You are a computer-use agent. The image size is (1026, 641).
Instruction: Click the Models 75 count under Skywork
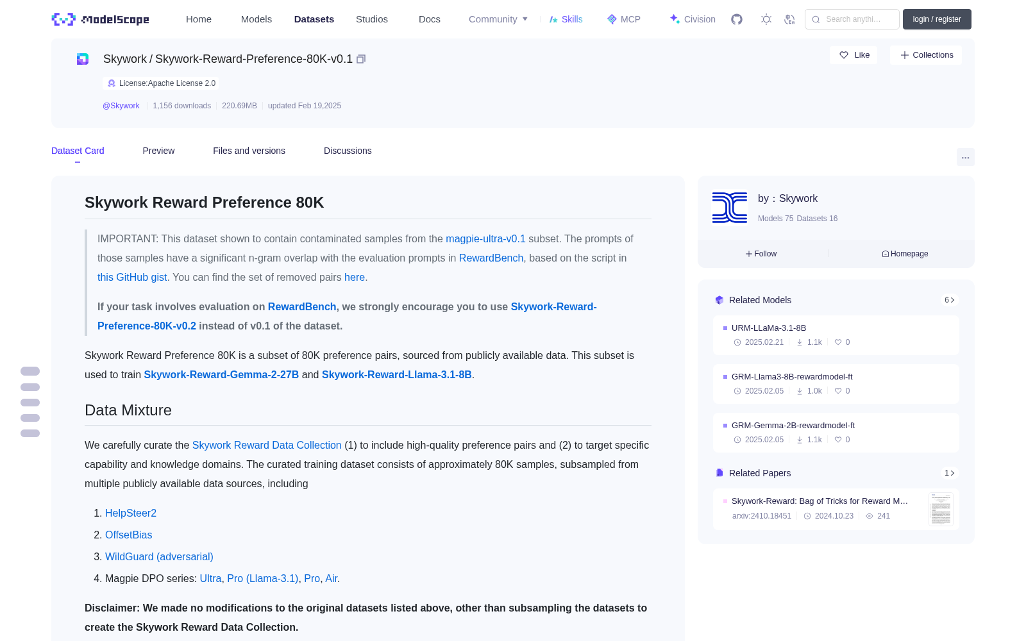775,219
